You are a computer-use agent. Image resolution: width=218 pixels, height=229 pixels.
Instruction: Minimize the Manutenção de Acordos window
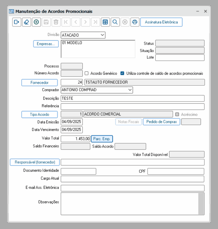point(198,11)
